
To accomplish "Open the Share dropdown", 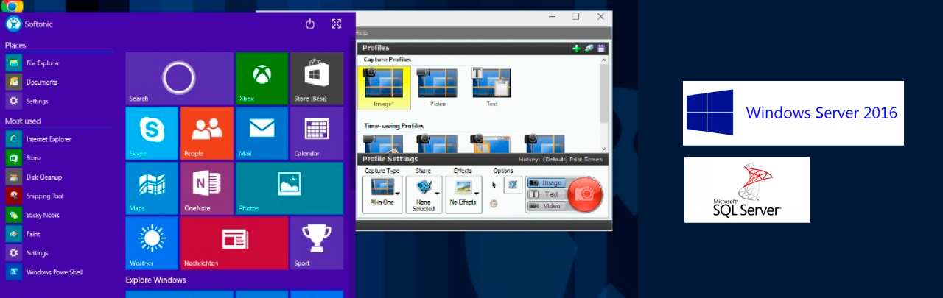I will pos(424,194).
